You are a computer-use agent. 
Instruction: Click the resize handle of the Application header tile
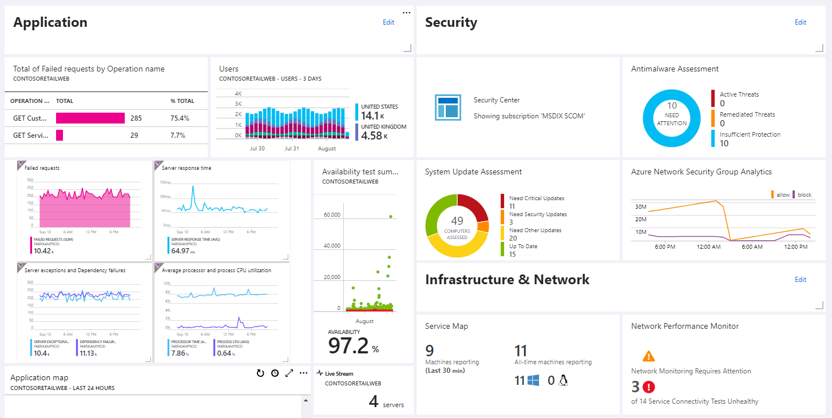pos(407,48)
